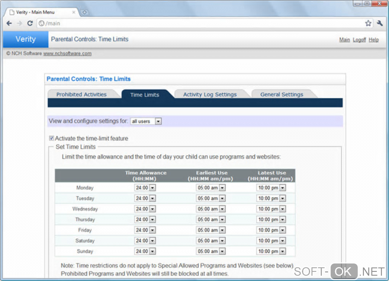Screen dimensions: 389x281
Task: Open Tuesday Earliest Use dropdown
Action: click(211, 198)
